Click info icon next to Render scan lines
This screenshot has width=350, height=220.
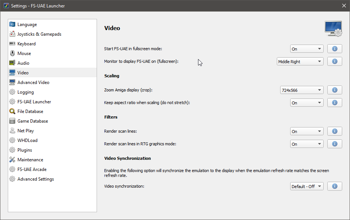coord(335,131)
